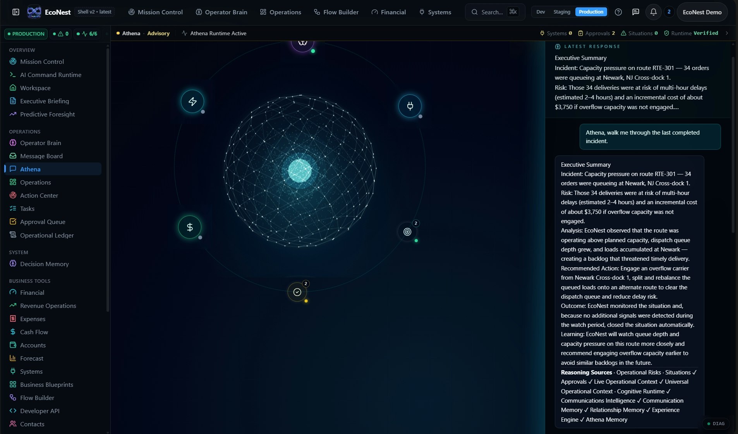Open the chat messages icon in top bar
This screenshot has width=738, height=434.
(635, 12)
